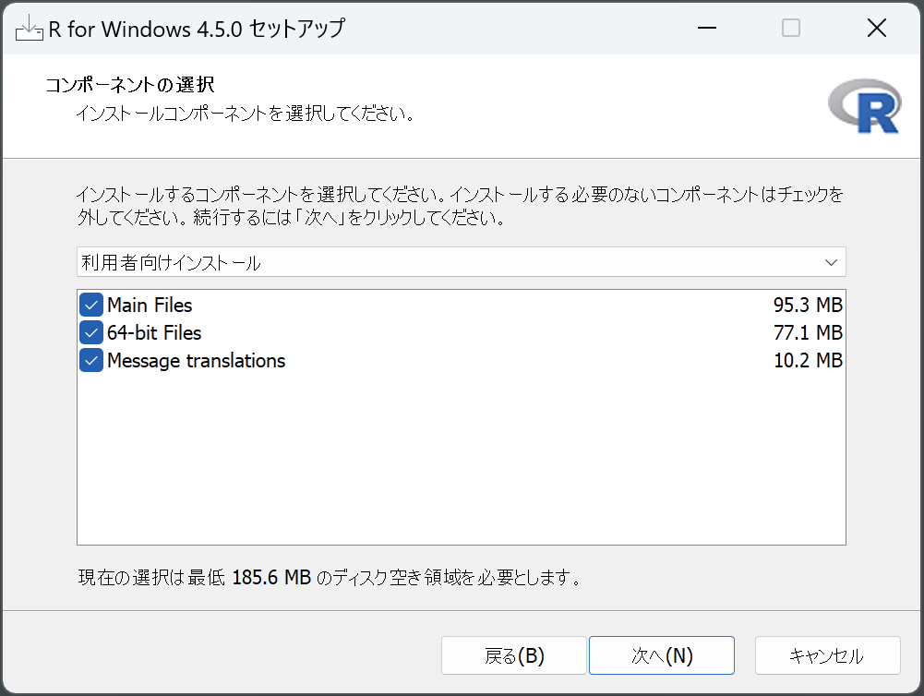Select the 64-bit Files label text
924x696 pixels.
coord(154,333)
